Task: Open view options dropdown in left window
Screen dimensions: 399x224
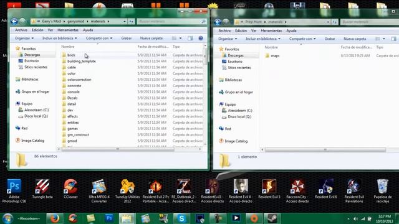Action: tap(180, 38)
